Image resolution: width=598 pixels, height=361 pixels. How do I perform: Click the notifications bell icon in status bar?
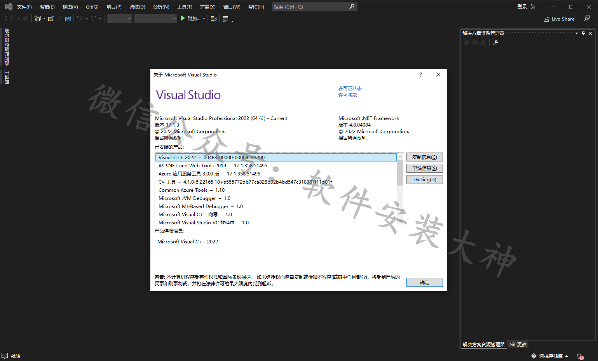tap(580, 356)
